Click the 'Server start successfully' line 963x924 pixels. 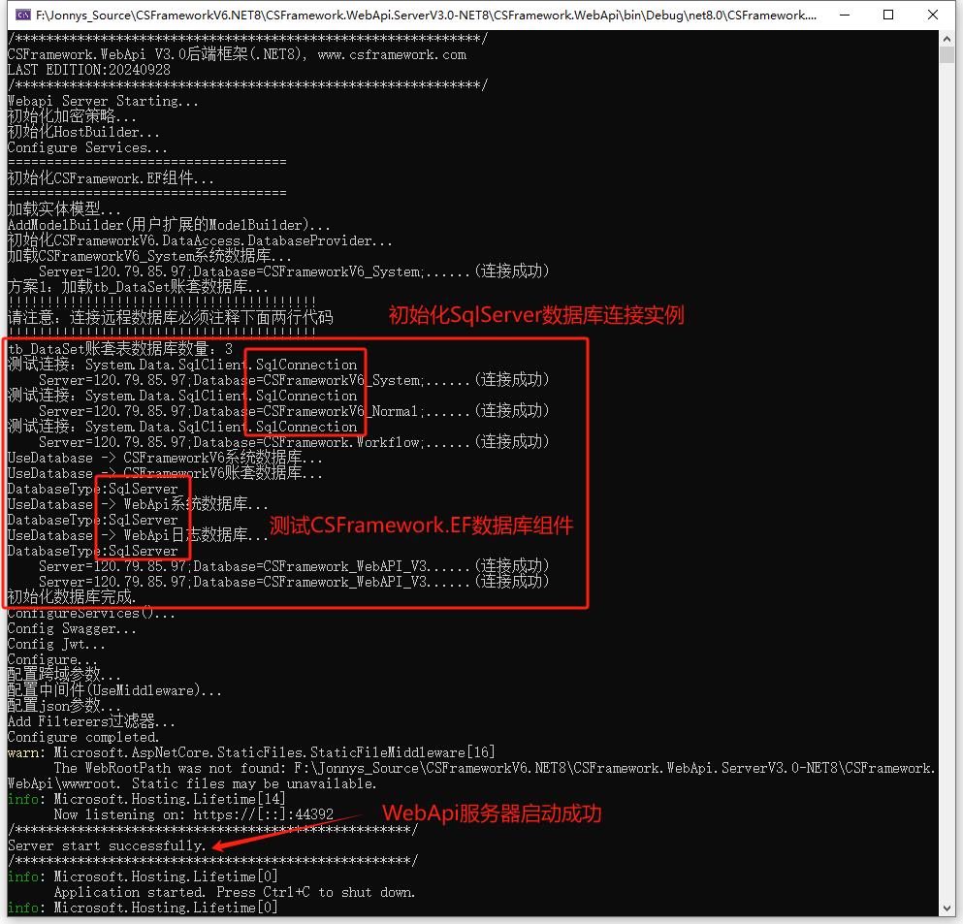pyautogui.click(x=102, y=845)
